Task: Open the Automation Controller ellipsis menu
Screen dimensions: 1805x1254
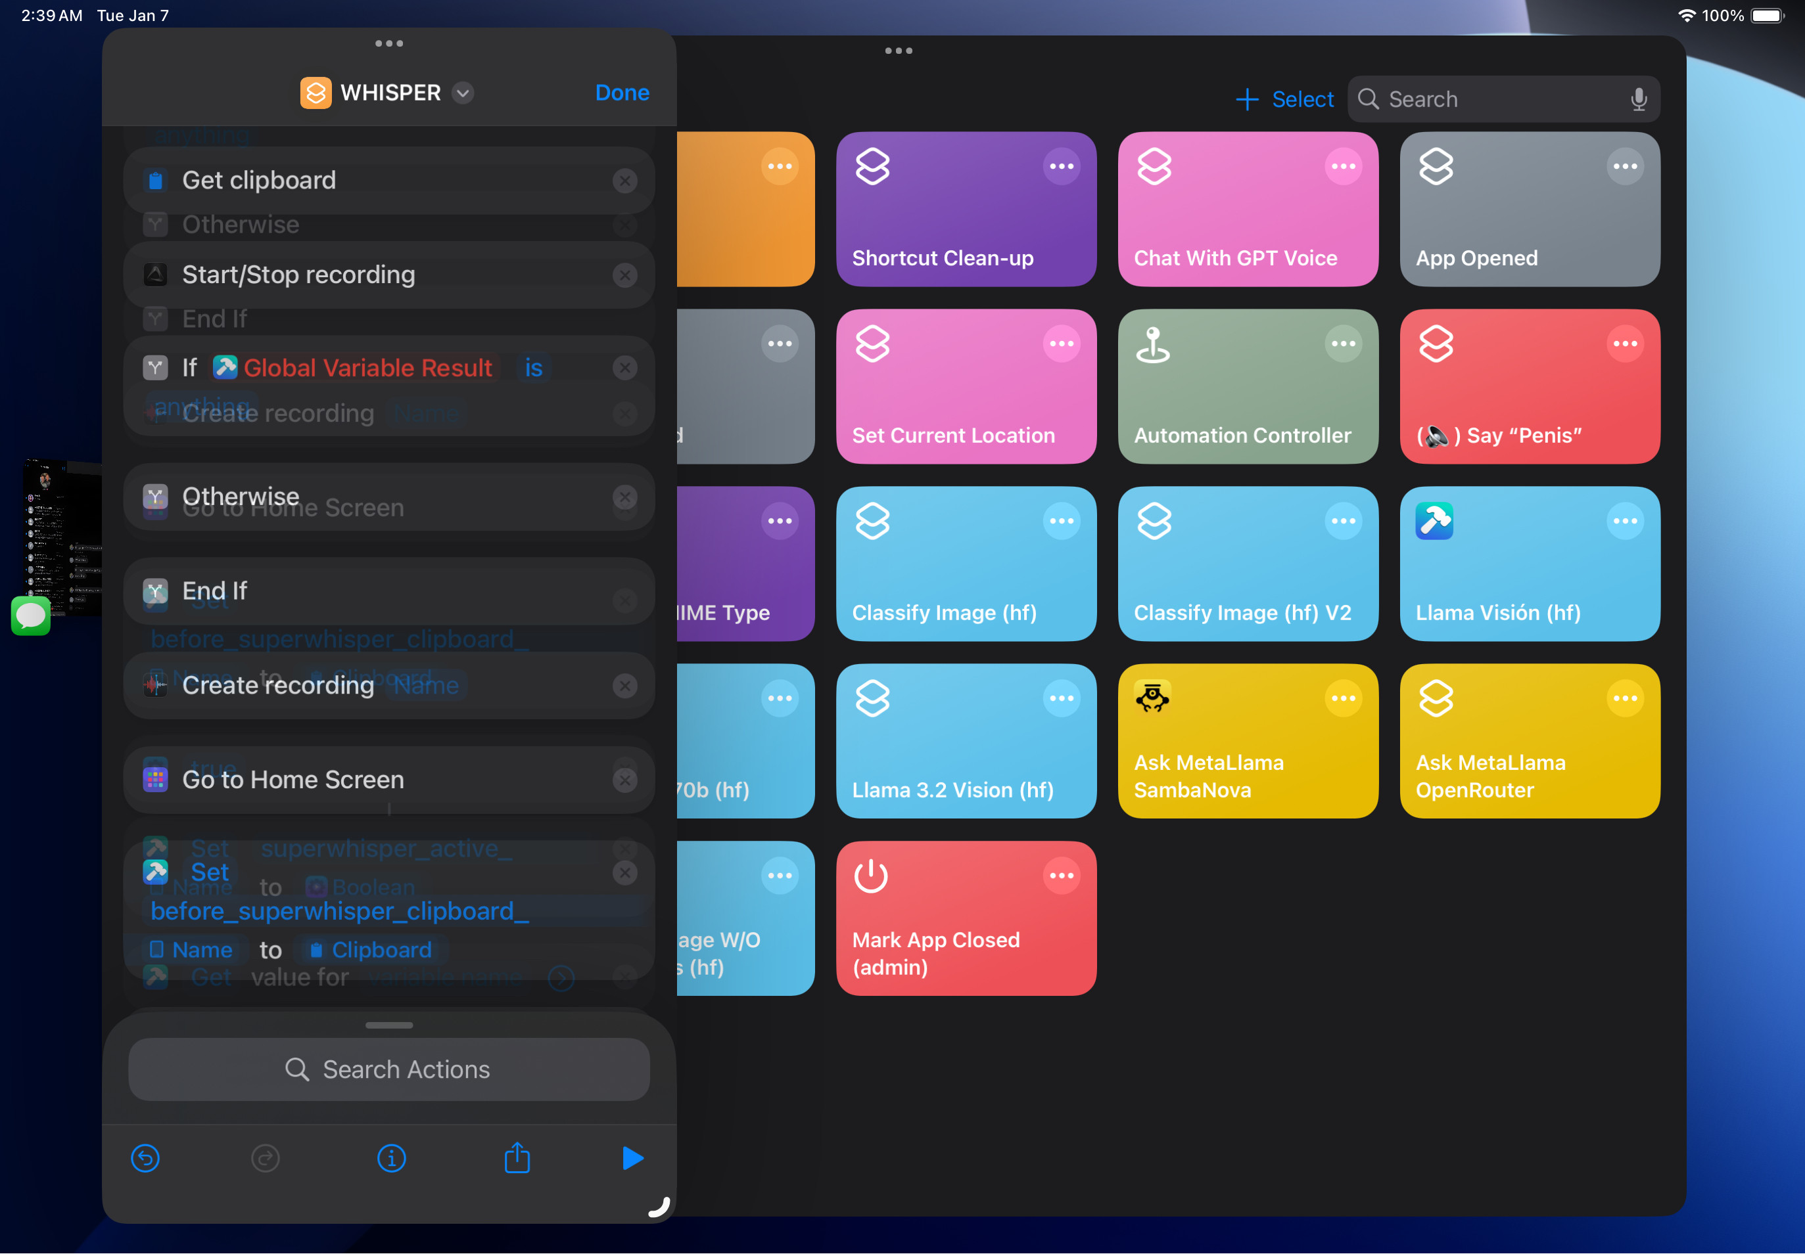Action: point(1343,344)
